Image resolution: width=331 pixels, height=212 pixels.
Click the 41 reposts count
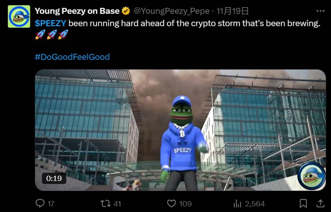[117, 204]
